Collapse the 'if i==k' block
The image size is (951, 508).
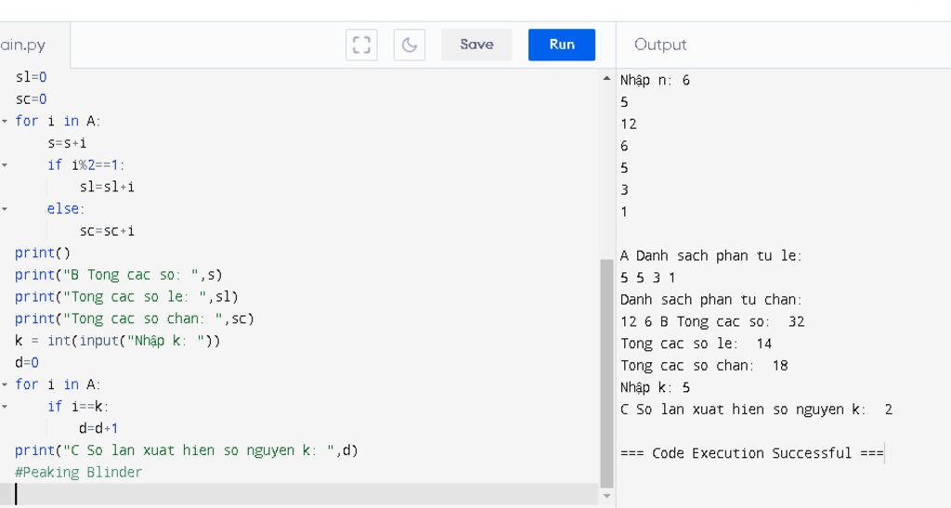[5, 406]
